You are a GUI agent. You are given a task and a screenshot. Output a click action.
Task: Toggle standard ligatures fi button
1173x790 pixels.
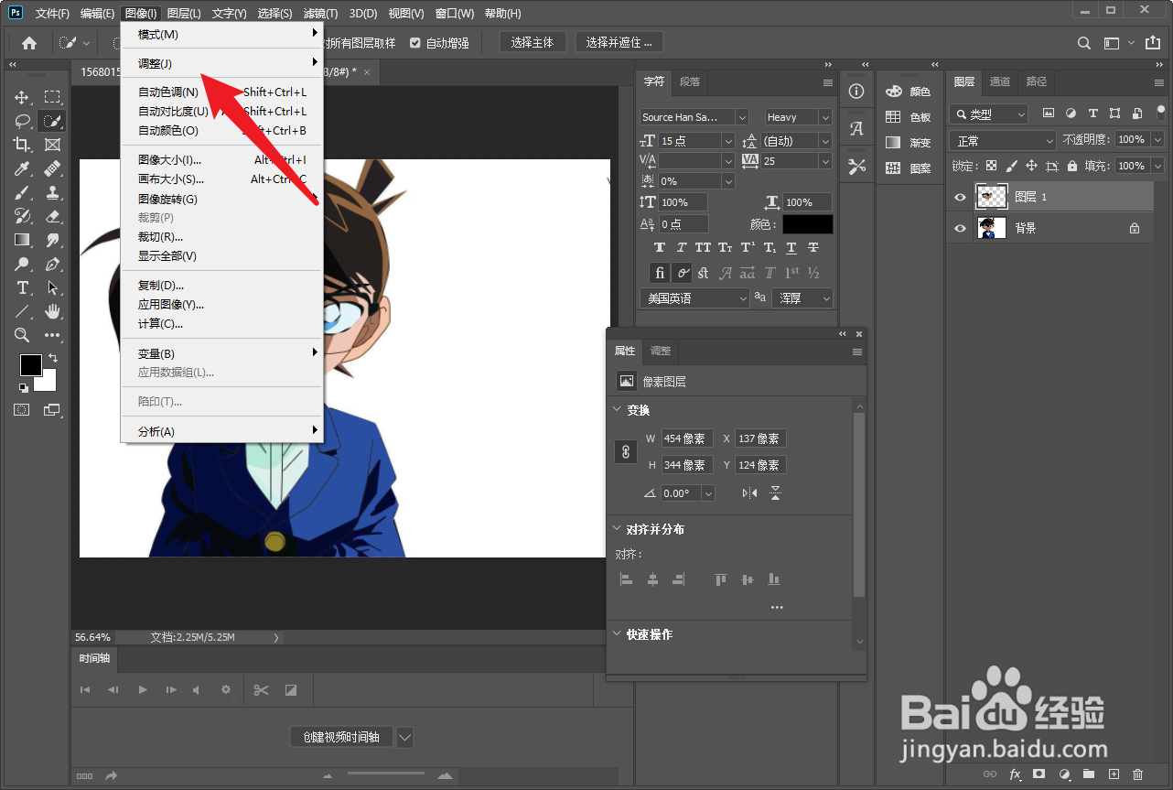click(x=660, y=273)
